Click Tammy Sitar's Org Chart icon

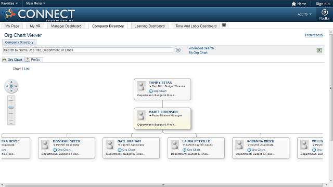151,91
